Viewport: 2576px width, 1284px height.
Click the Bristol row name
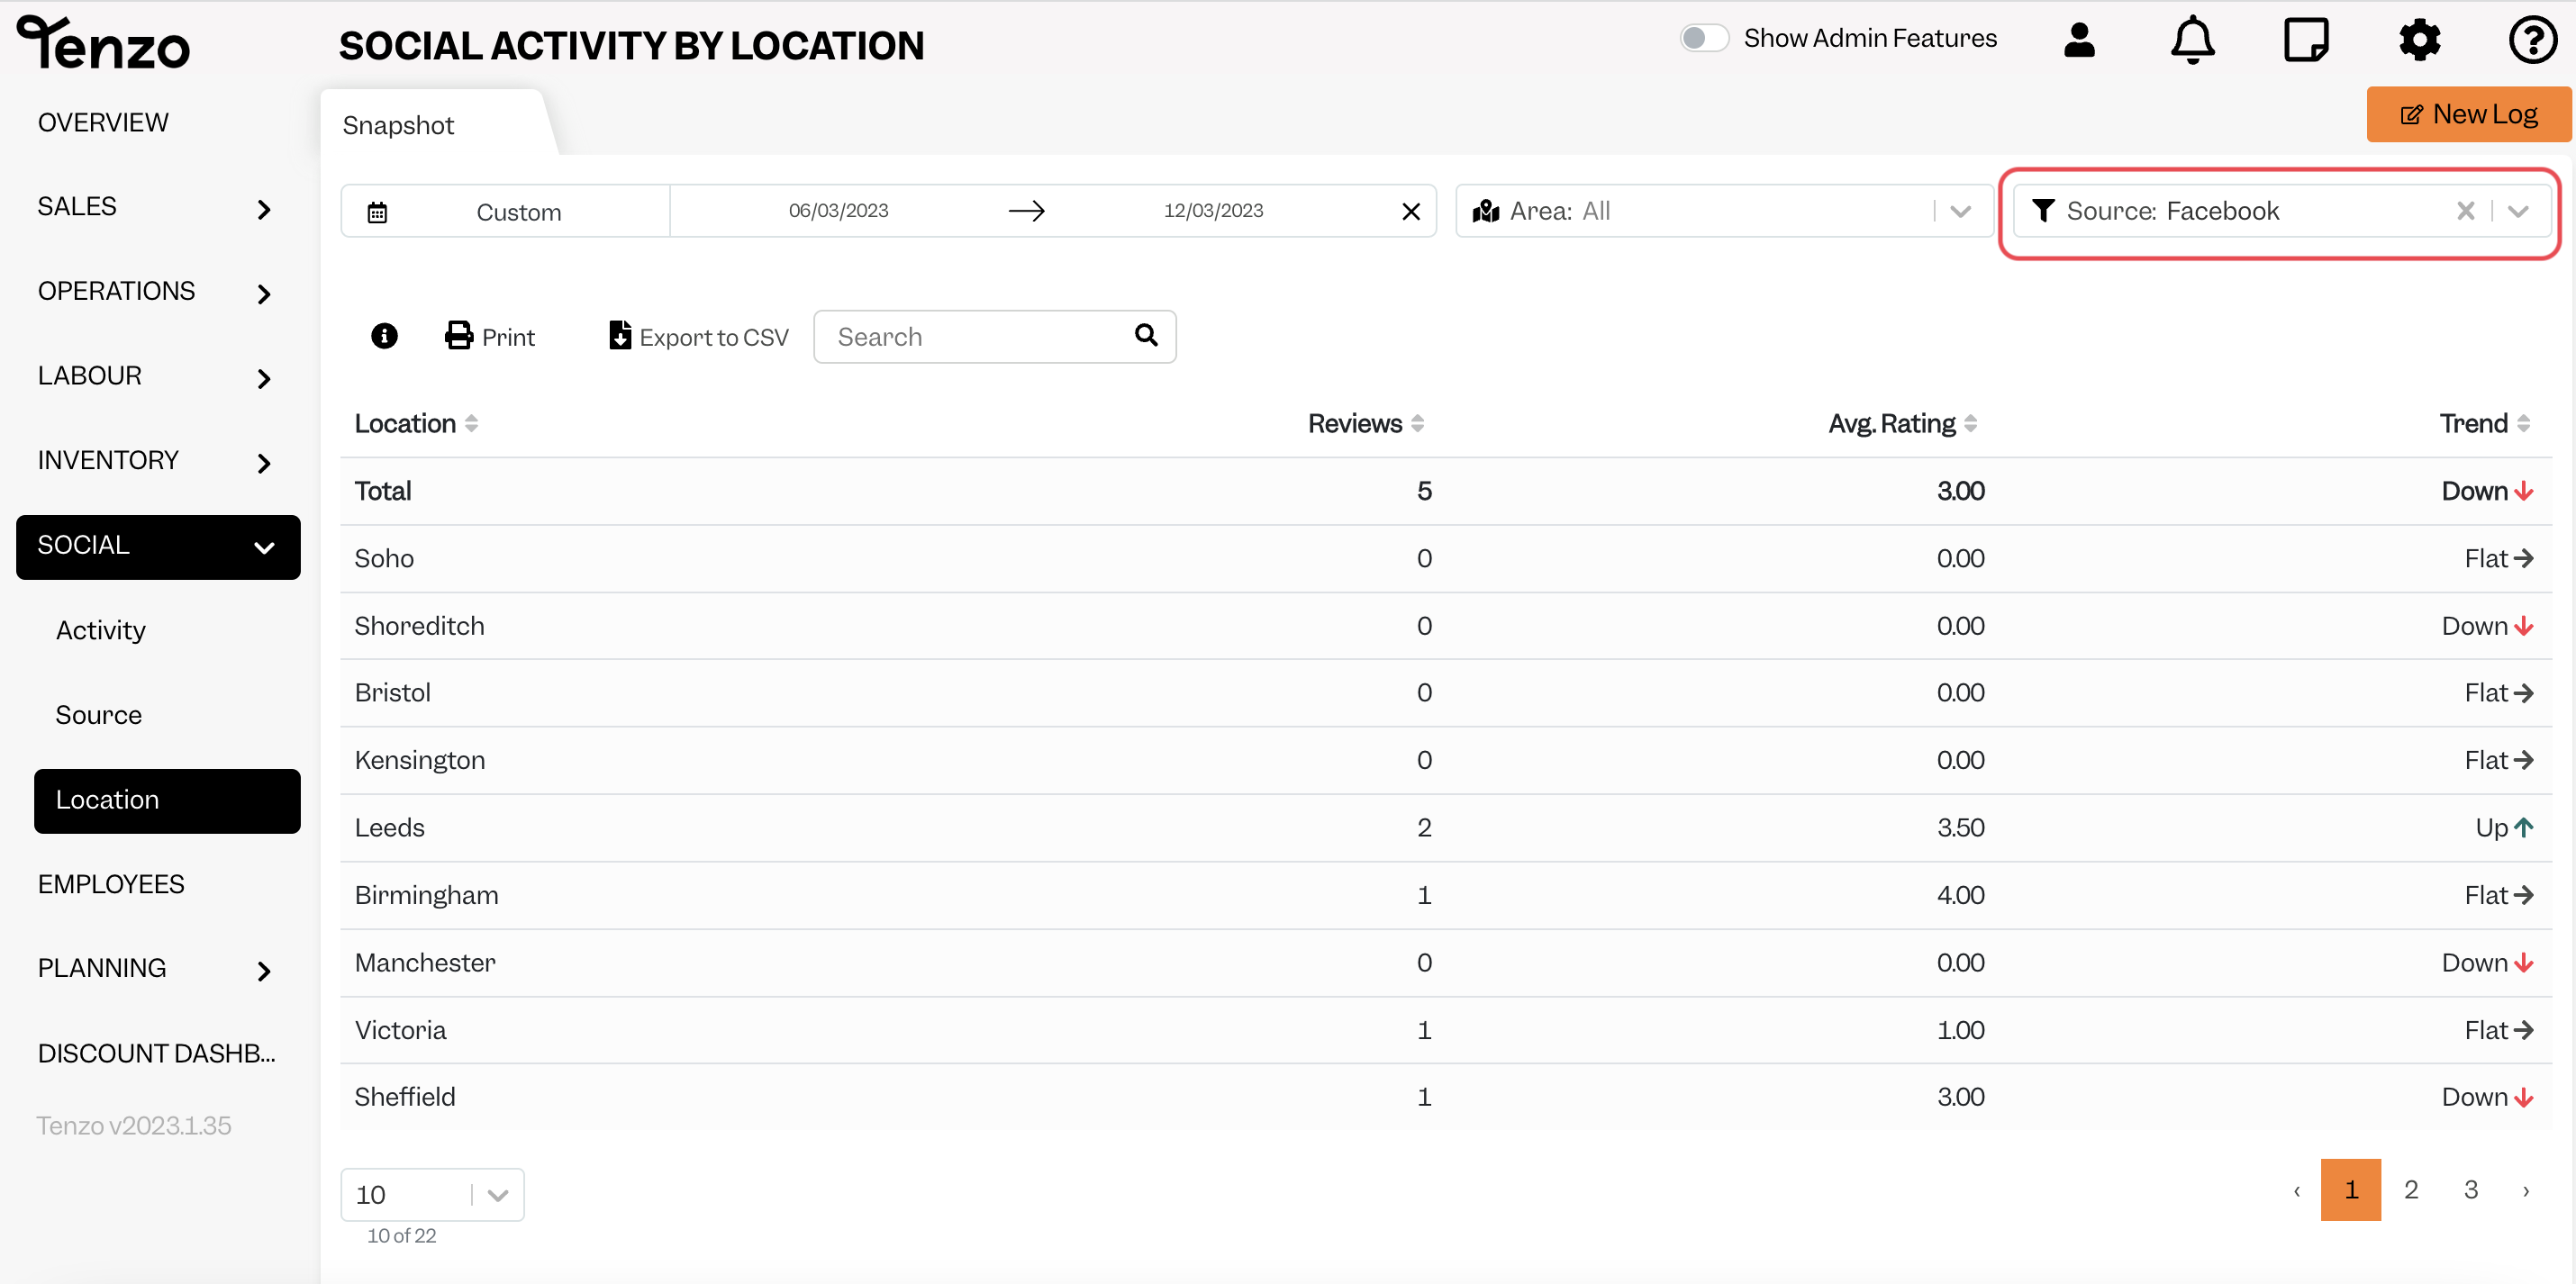(x=393, y=693)
